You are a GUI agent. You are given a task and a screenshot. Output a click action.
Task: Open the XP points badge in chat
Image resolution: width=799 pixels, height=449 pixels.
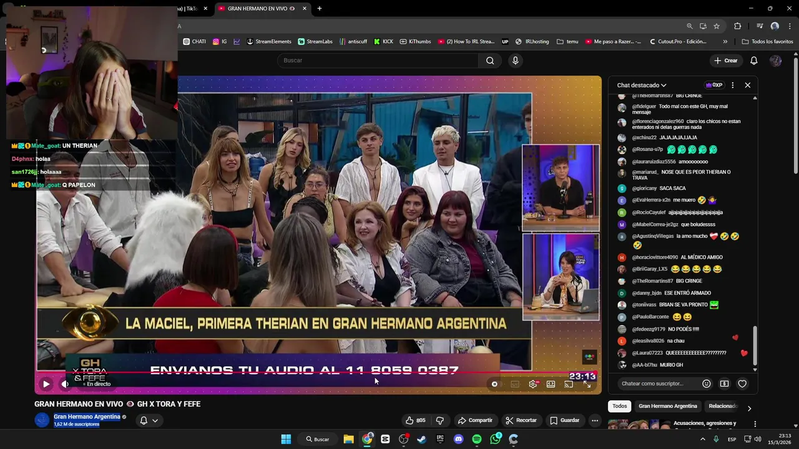coord(714,85)
